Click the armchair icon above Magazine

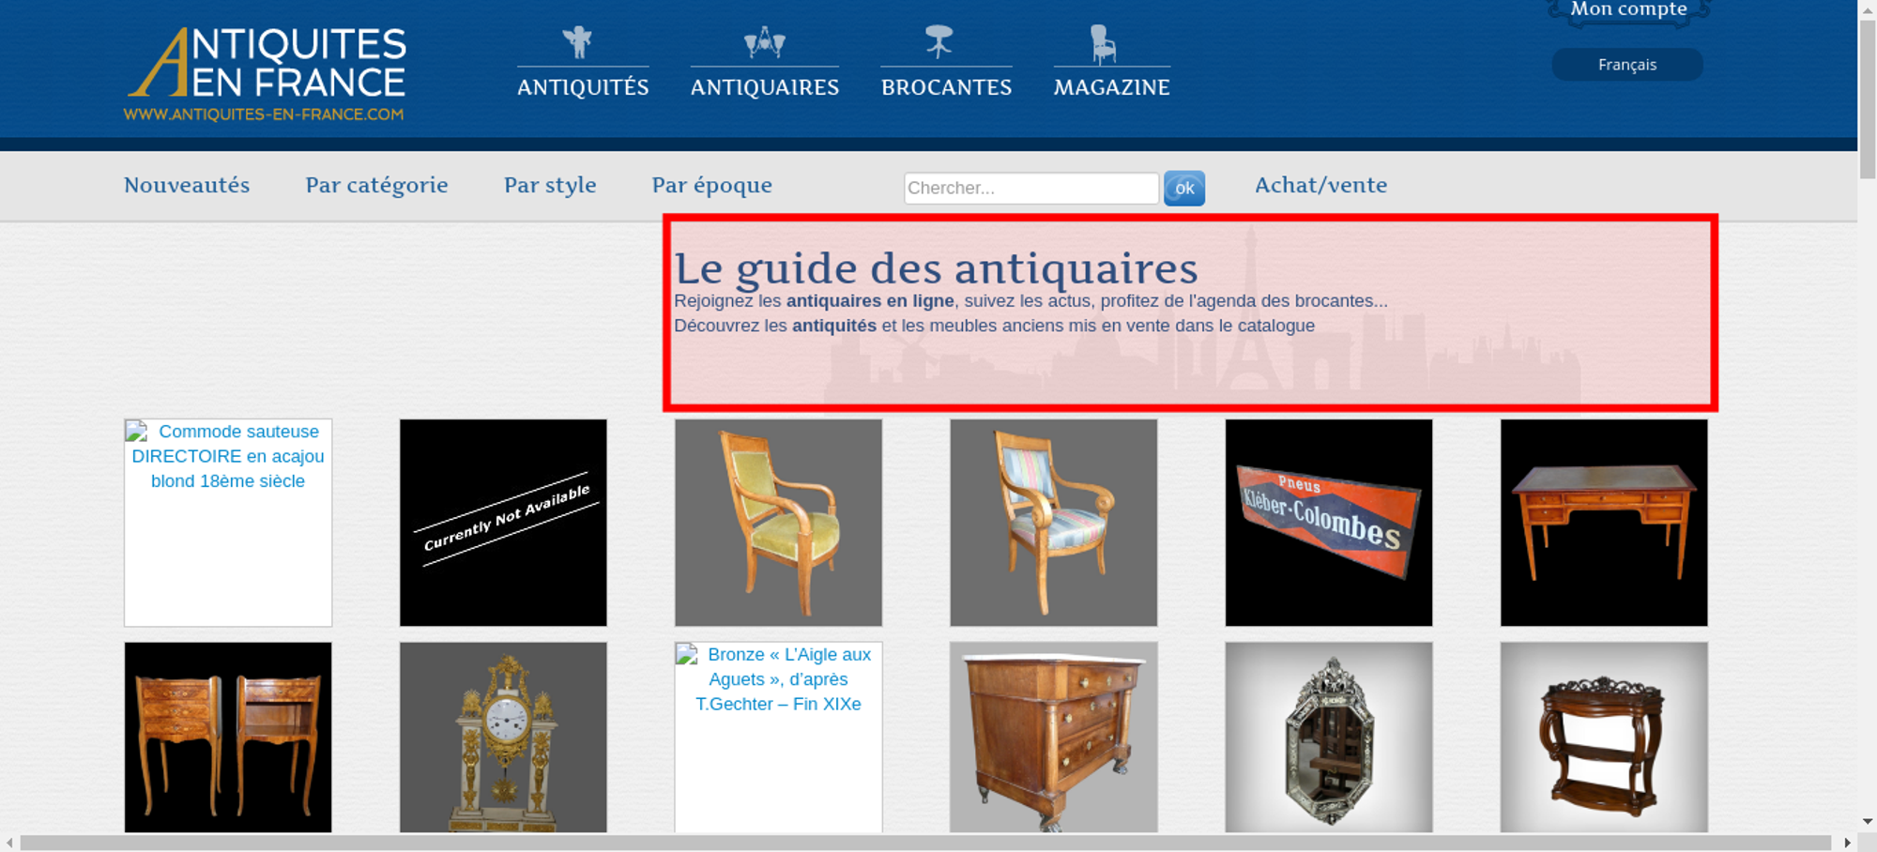[1103, 44]
